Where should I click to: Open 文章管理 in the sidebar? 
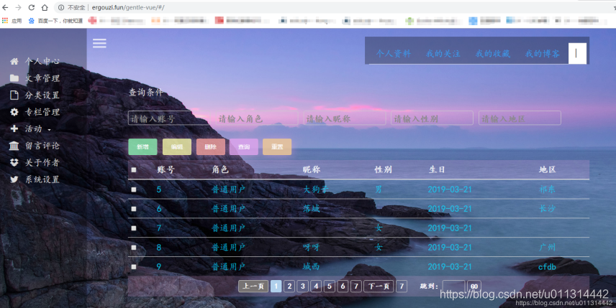click(x=42, y=78)
